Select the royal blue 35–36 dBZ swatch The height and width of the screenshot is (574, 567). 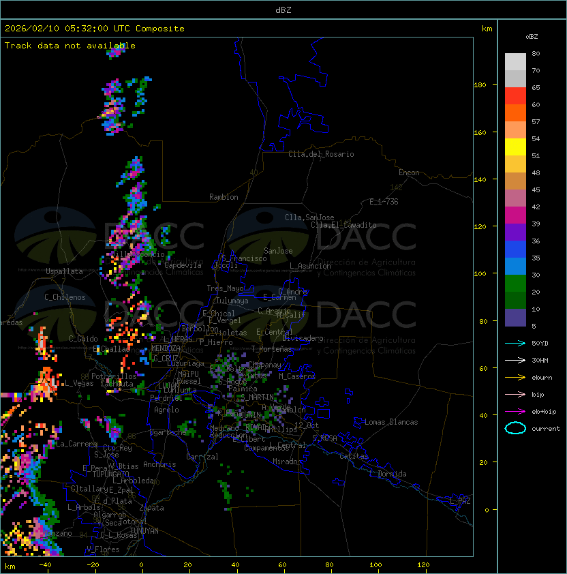(x=515, y=249)
